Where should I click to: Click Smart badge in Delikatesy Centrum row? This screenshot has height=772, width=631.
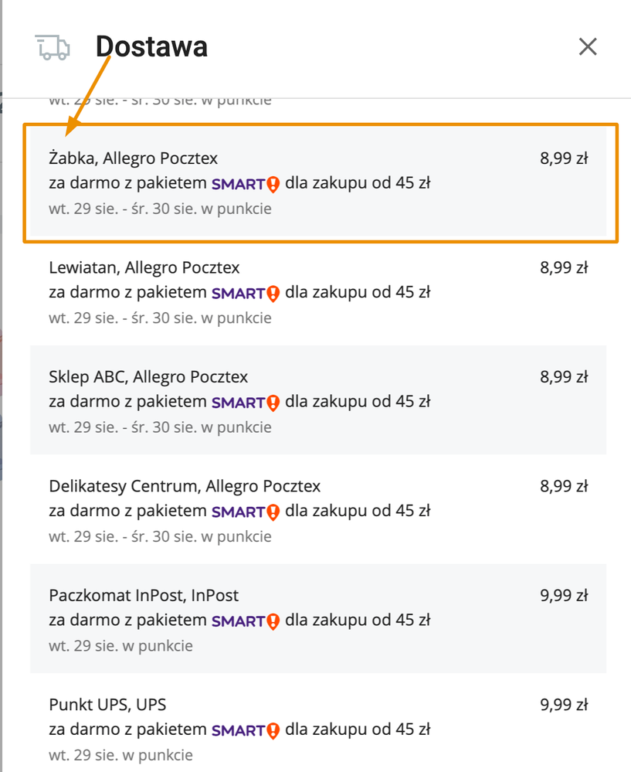point(246,512)
